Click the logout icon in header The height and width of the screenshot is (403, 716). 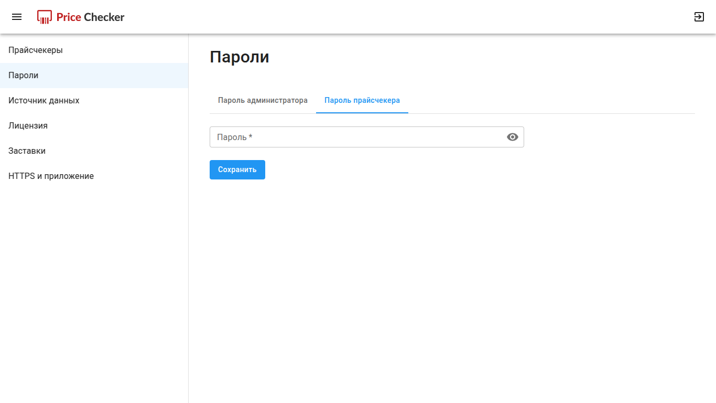699,17
